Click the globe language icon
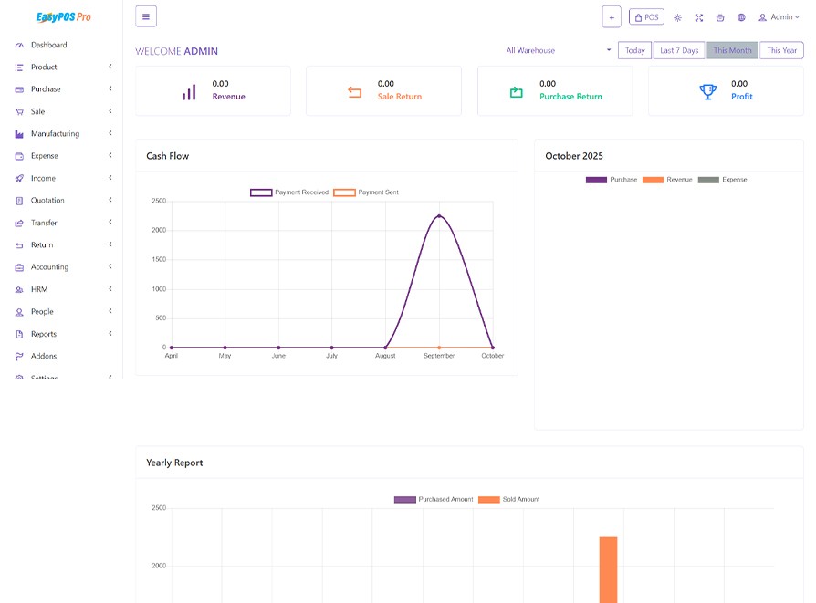The width and height of the screenshot is (816, 603). click(x=741, y=17)
